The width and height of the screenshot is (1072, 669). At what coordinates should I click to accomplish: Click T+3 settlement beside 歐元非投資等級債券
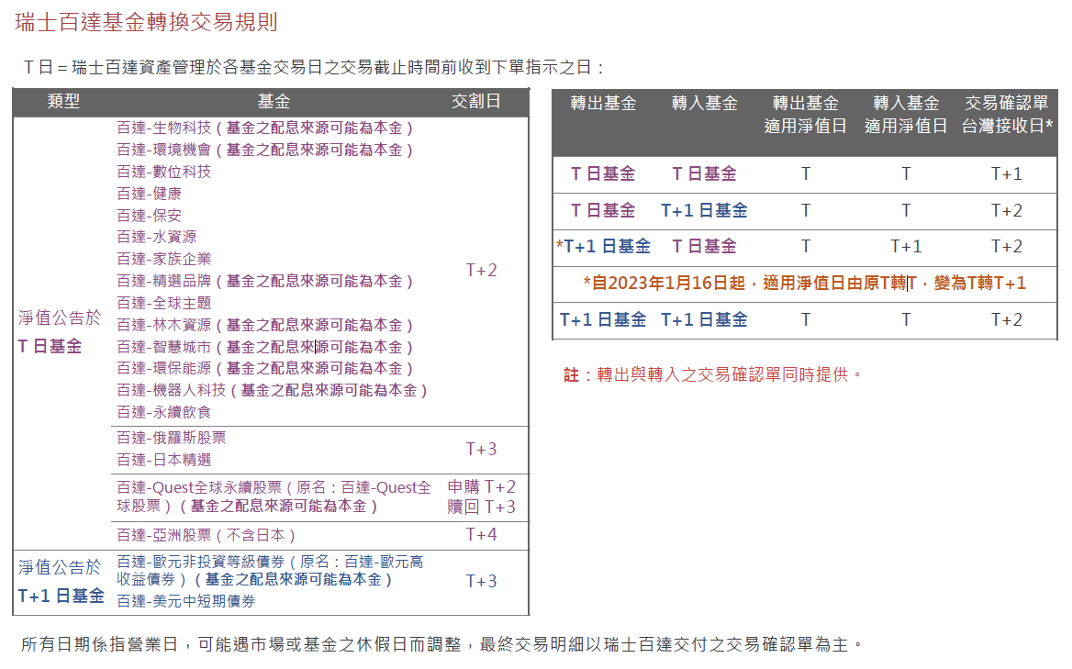pos(481,582)
